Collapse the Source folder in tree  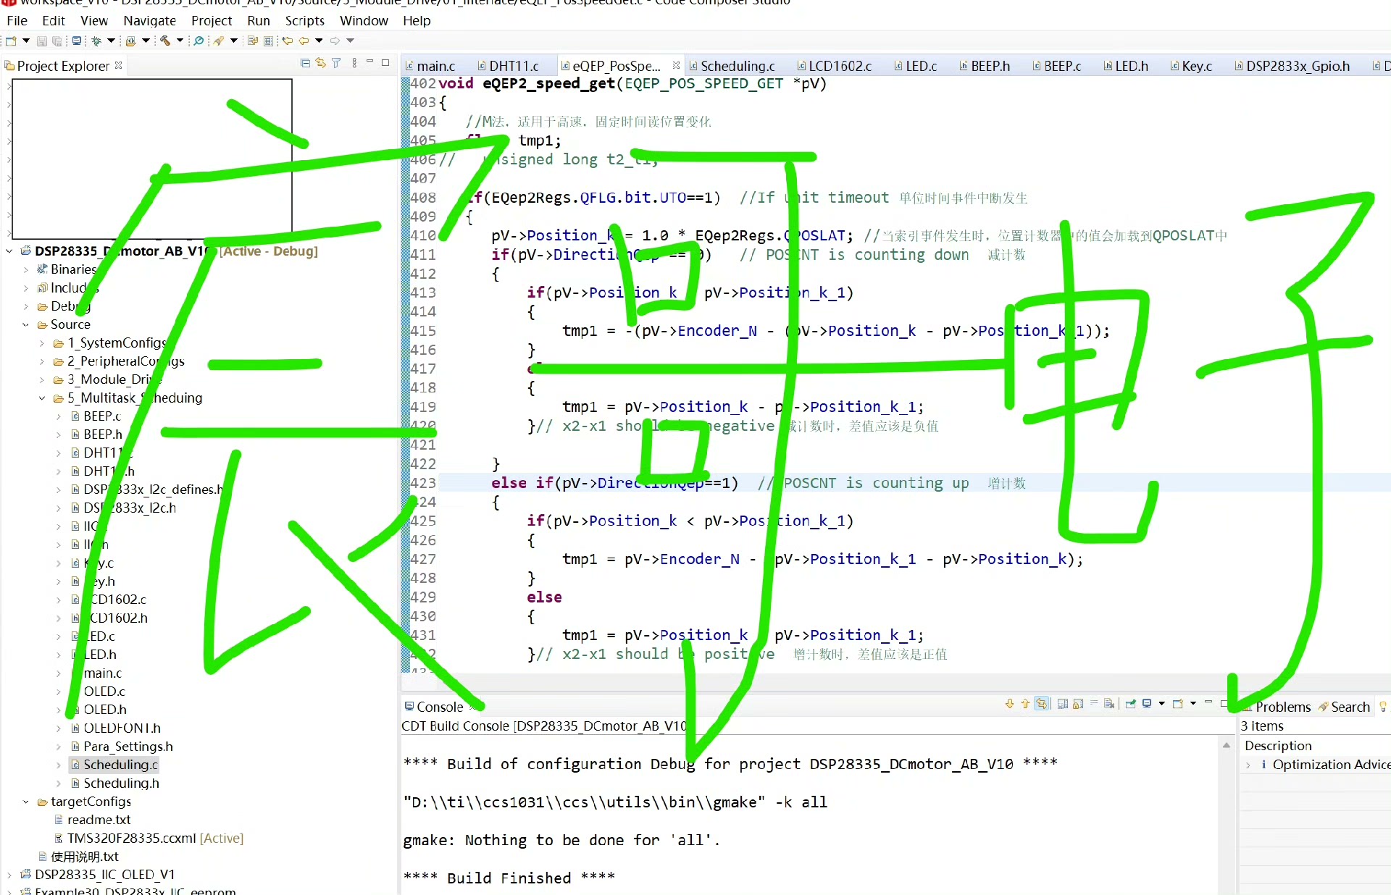tap(26, 324)
